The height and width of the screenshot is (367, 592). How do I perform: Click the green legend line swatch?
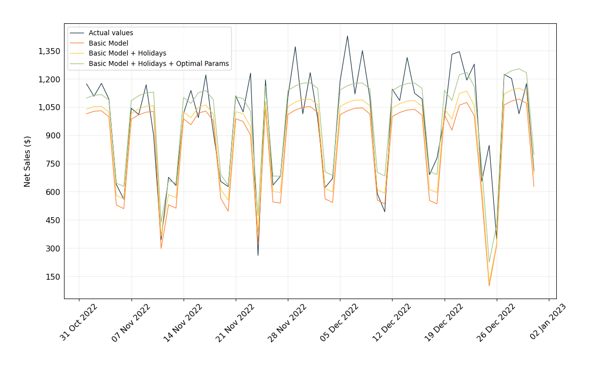[77, 64]
